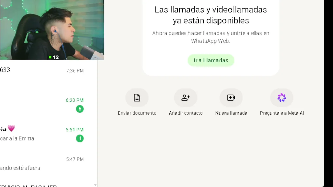This screenshot has width=333, height=187.
Task: Click the 'Nueva llamada' label
Action: coord(231,113)
